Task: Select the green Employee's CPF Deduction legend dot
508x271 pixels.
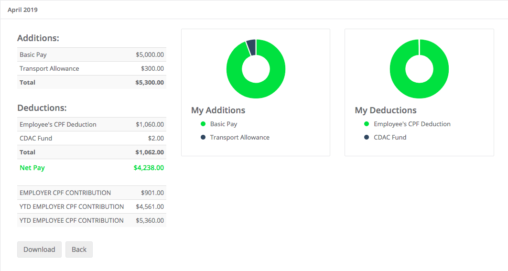Action: point(367,124)
